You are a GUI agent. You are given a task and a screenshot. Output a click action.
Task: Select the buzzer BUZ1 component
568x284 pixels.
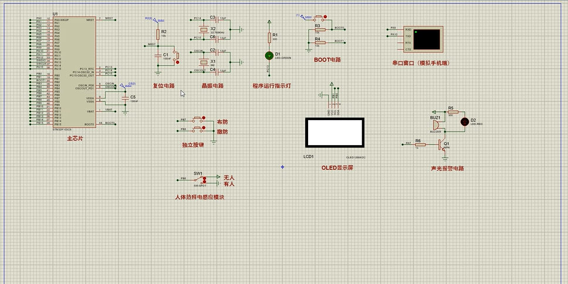435,124
